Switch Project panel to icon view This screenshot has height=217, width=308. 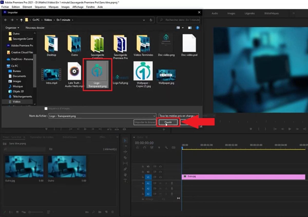click(x=17, y=212)
